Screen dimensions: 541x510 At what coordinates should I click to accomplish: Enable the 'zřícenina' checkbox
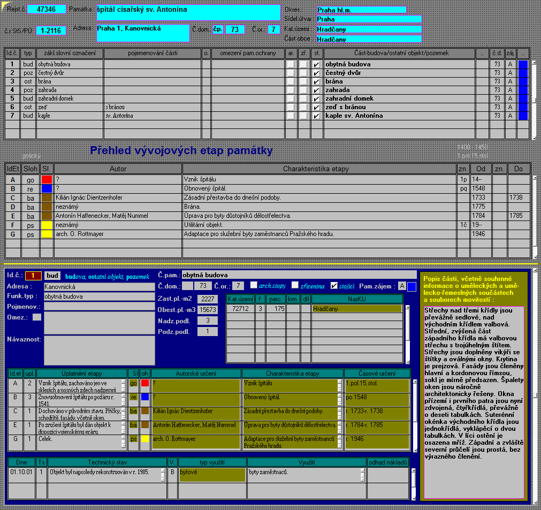click(295, 285)
